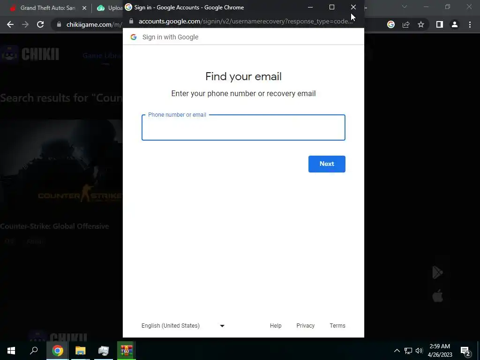Click the share page icon in toolbar
The height and width of the screenshot is (360, 480).
pos(406,24)
